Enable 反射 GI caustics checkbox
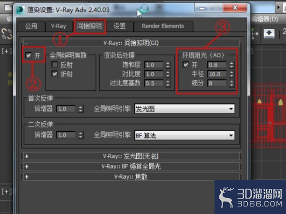The width and height of the screenshot is (286, 214). (x=54, y=65)
